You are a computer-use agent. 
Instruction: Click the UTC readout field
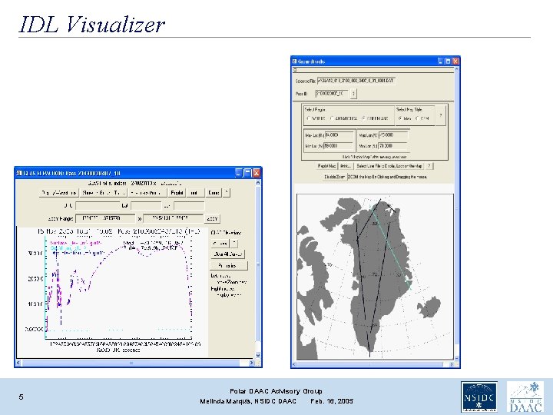click(98, 205)
